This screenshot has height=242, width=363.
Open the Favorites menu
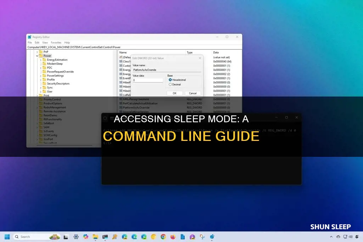pos(56,43)
